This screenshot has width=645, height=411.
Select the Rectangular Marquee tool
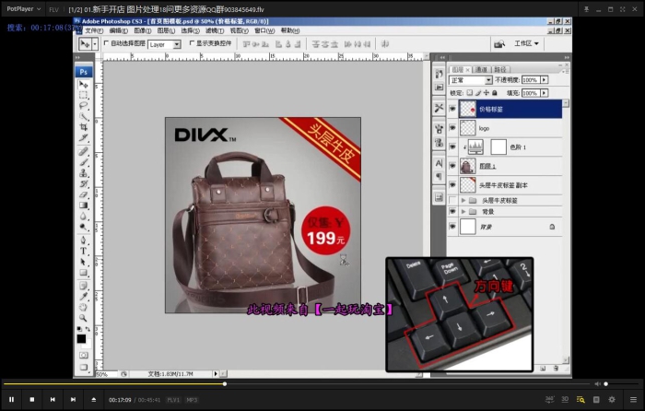84,95
